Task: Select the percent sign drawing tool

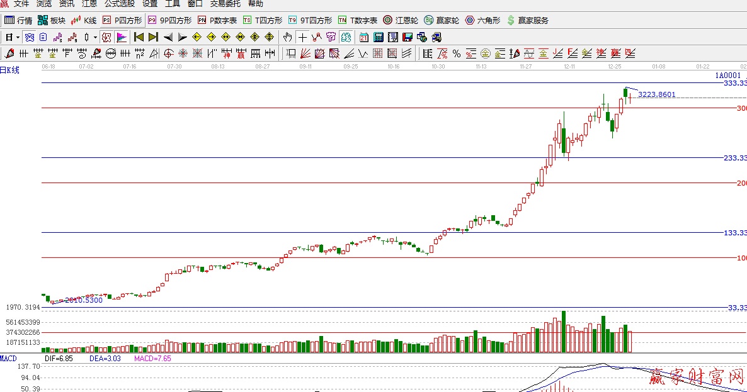Action: point(456,53)
